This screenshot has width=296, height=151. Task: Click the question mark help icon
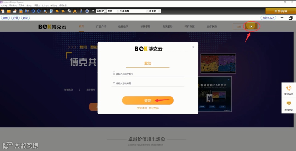coord(93,11)
